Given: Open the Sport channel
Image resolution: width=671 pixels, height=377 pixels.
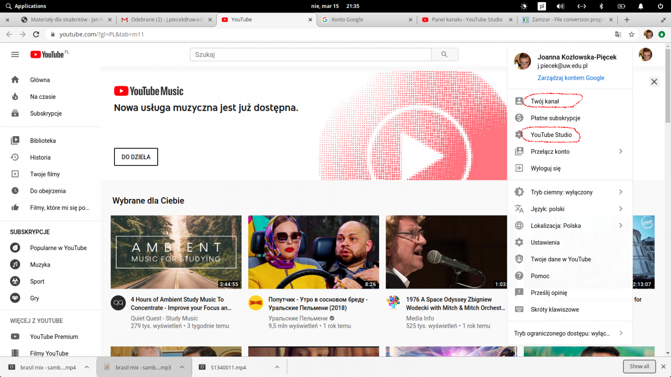Looking at the screenshot, I should [51, 281].
